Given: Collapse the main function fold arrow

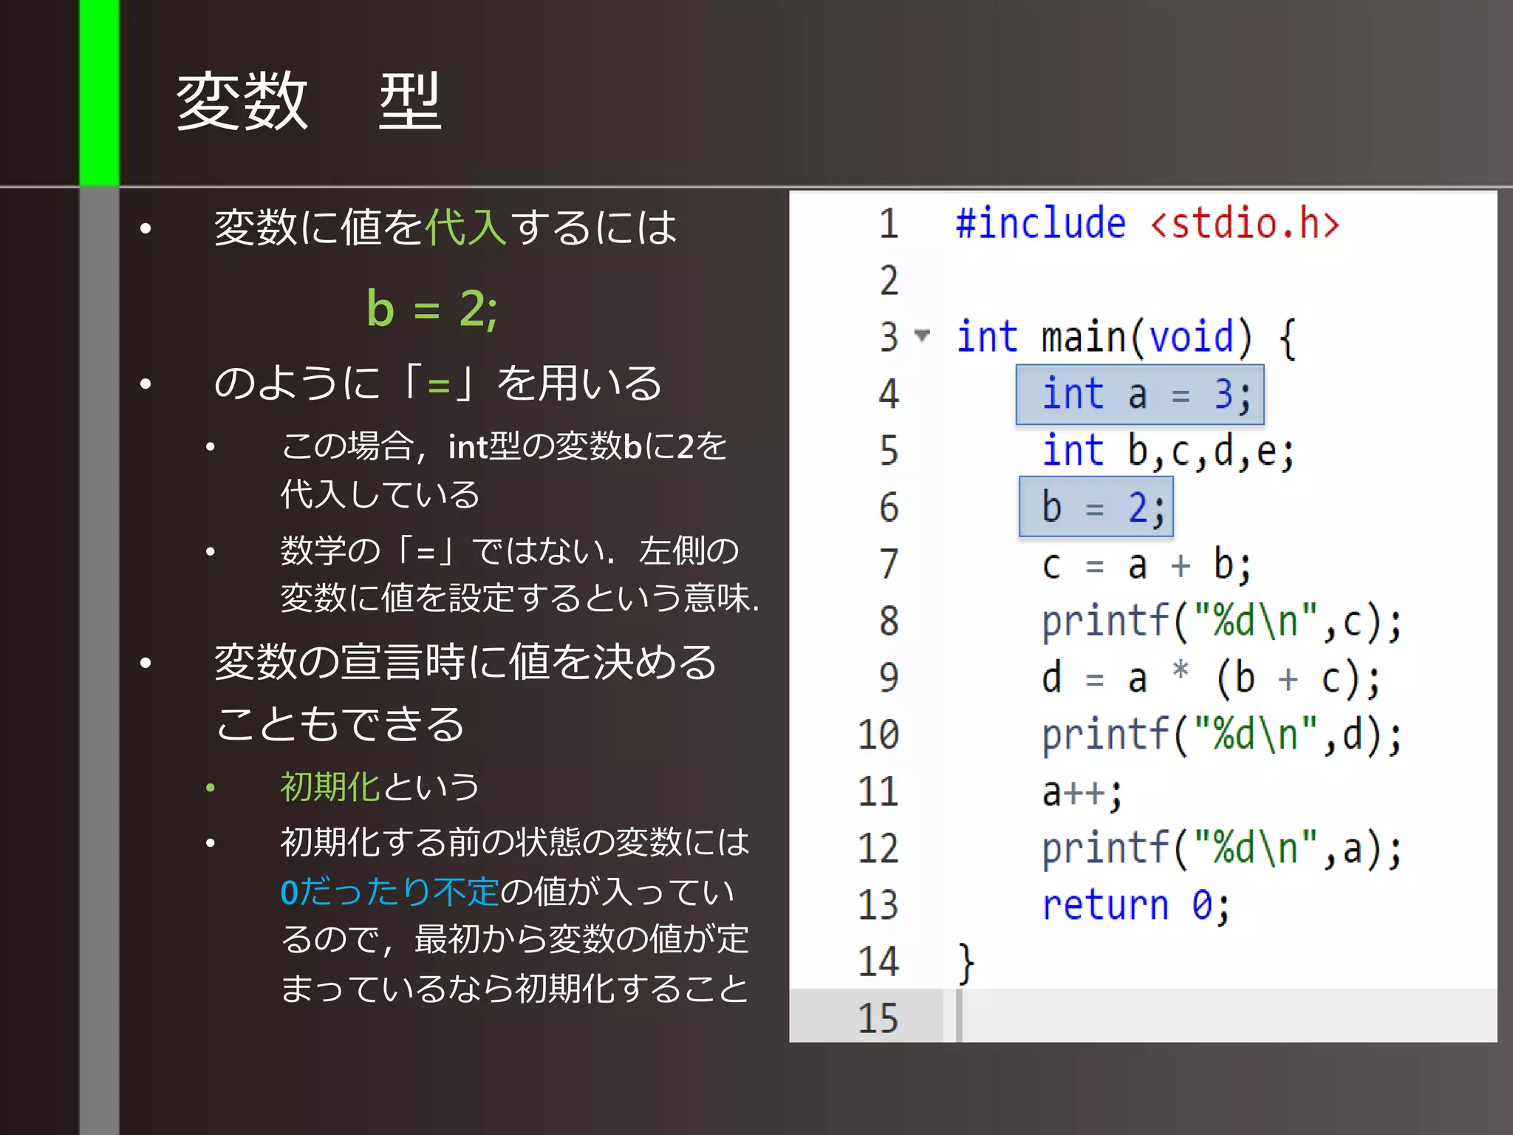Looking at the screenshot, I should [x=921, y=335].
